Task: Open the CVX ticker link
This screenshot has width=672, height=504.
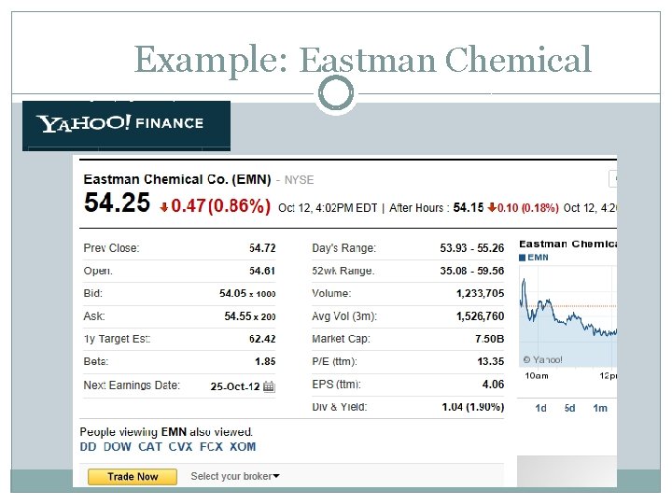Action: (x=180, y=446)
